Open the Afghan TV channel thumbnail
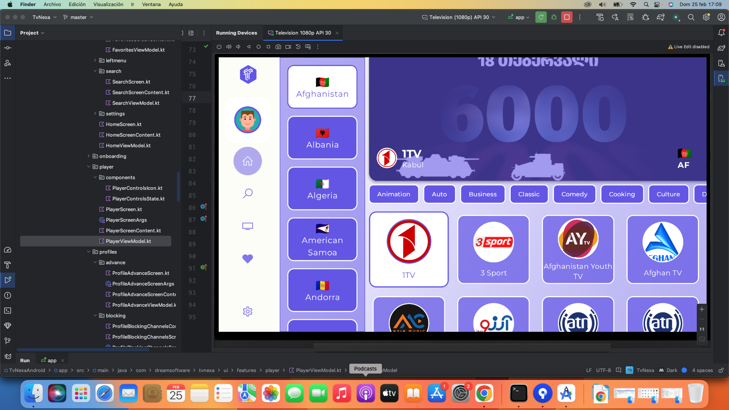The height and width of the screenshot is (410, 729). pyautogui.click(x=662, y=249)
